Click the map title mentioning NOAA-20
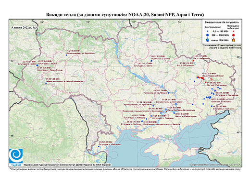Image resolution: width=250 pixels, height=176 pixels. pyautogui.click(x=125, y=15)
